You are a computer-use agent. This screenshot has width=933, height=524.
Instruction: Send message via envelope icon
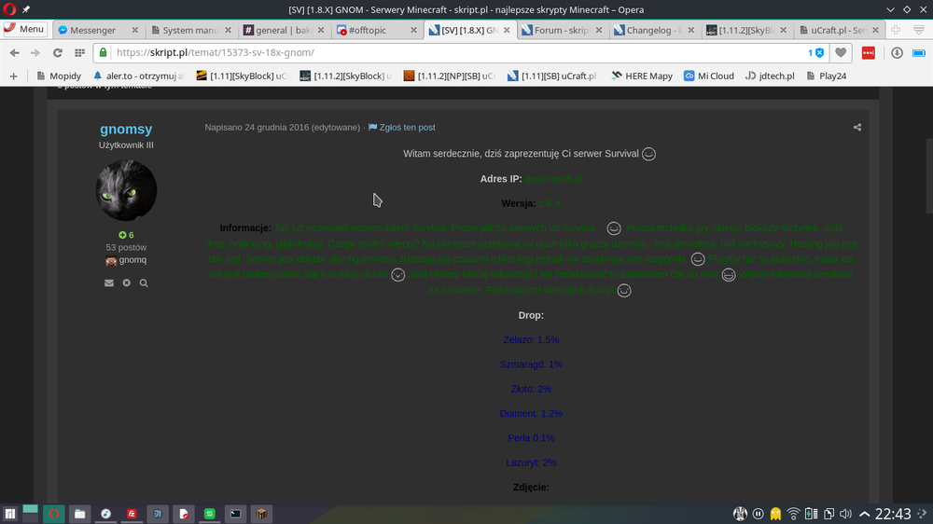(x=109, y=283)
